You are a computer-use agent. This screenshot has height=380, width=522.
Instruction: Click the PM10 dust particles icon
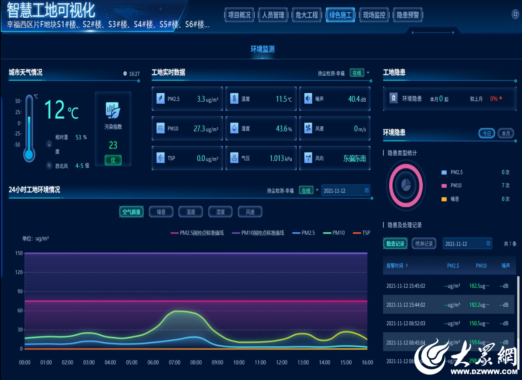tap(161, 128)
